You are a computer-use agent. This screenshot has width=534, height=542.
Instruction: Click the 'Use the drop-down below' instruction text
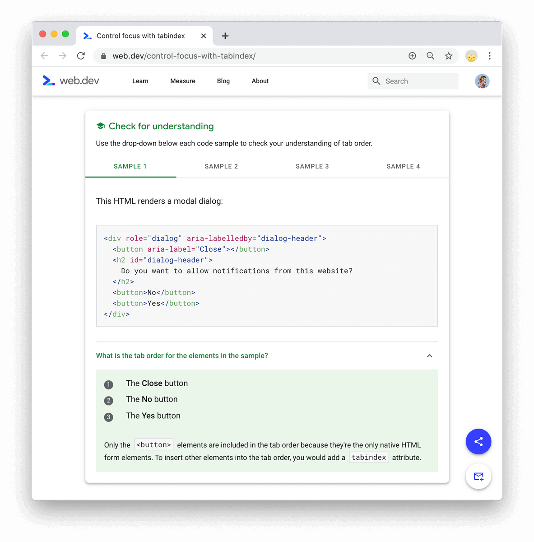tap(234, 143)
